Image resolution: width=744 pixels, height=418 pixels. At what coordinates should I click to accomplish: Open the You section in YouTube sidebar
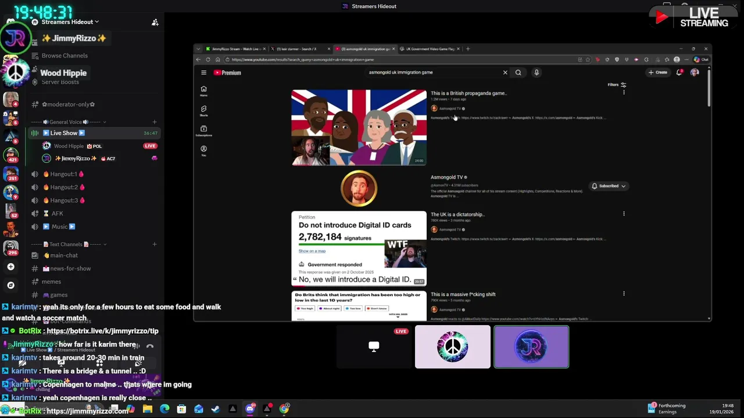(x=203, y=151)
